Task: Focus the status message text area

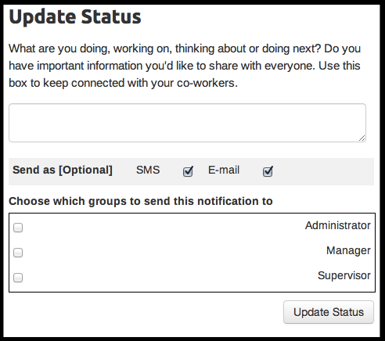Action: [x=187, y=123]
